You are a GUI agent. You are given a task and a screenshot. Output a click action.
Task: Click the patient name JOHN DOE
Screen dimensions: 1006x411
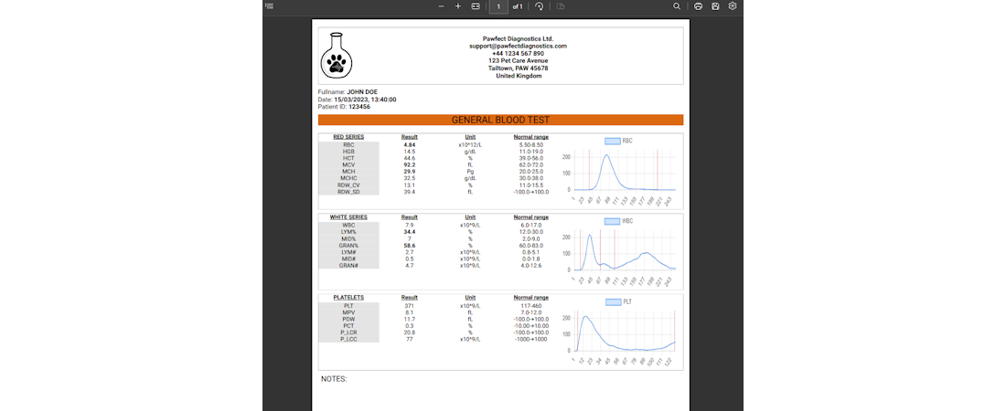pos(362,91)
